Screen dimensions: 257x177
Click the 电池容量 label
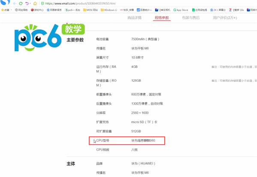coord(102,39)
